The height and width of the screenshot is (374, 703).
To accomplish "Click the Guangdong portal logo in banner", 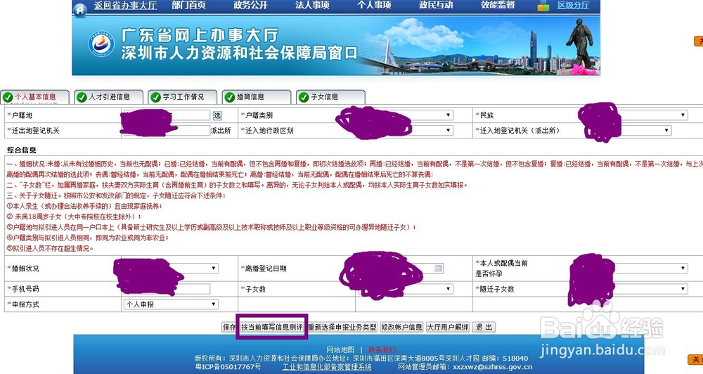I will click(101, 44).
